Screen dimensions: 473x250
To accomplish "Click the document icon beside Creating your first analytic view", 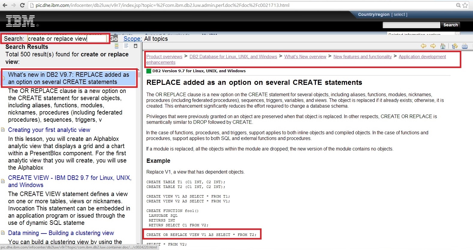I will (x=3, y=130).
